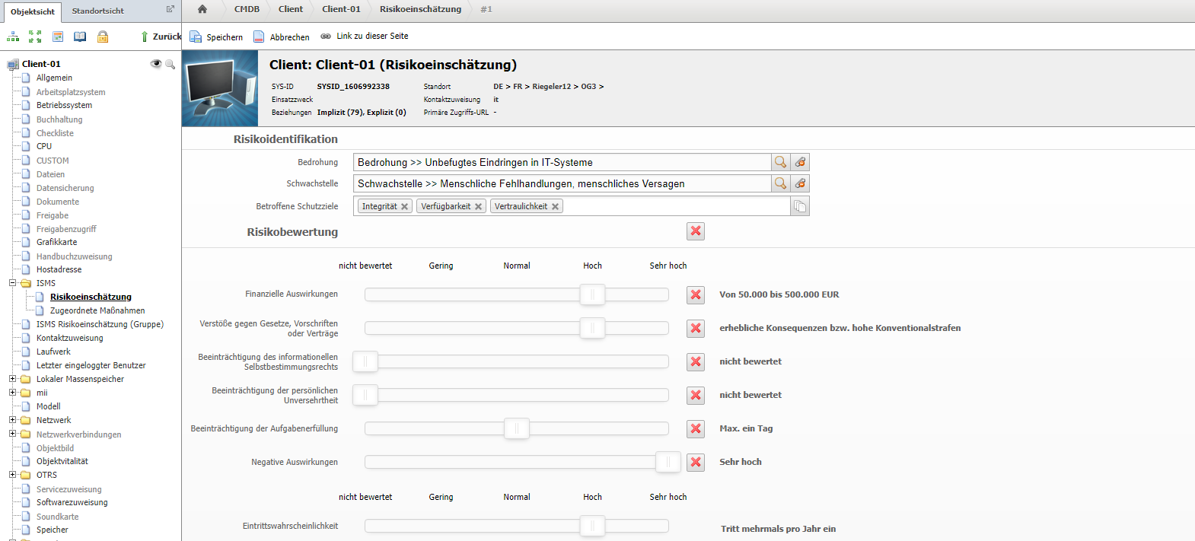Expand the Netzwerk tree folder

(13, 420)
